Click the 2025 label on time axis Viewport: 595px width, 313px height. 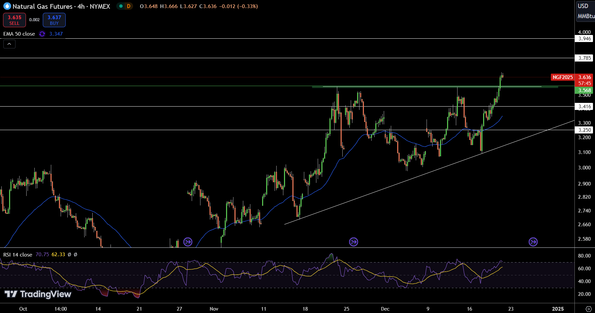coord(558,309)
